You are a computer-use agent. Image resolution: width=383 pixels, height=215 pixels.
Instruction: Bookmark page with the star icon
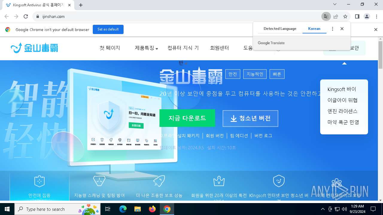point(345,16)
